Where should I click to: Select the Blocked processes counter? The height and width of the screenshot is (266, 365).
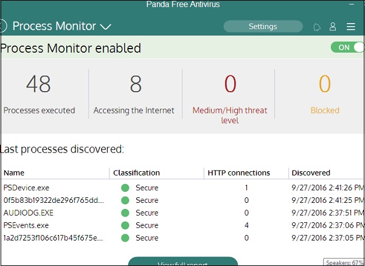click(x=325, y=94)
